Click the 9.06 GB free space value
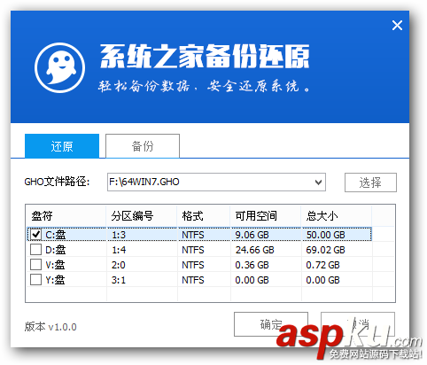This screenshot has width=427, height=365. tap(252, 235)
